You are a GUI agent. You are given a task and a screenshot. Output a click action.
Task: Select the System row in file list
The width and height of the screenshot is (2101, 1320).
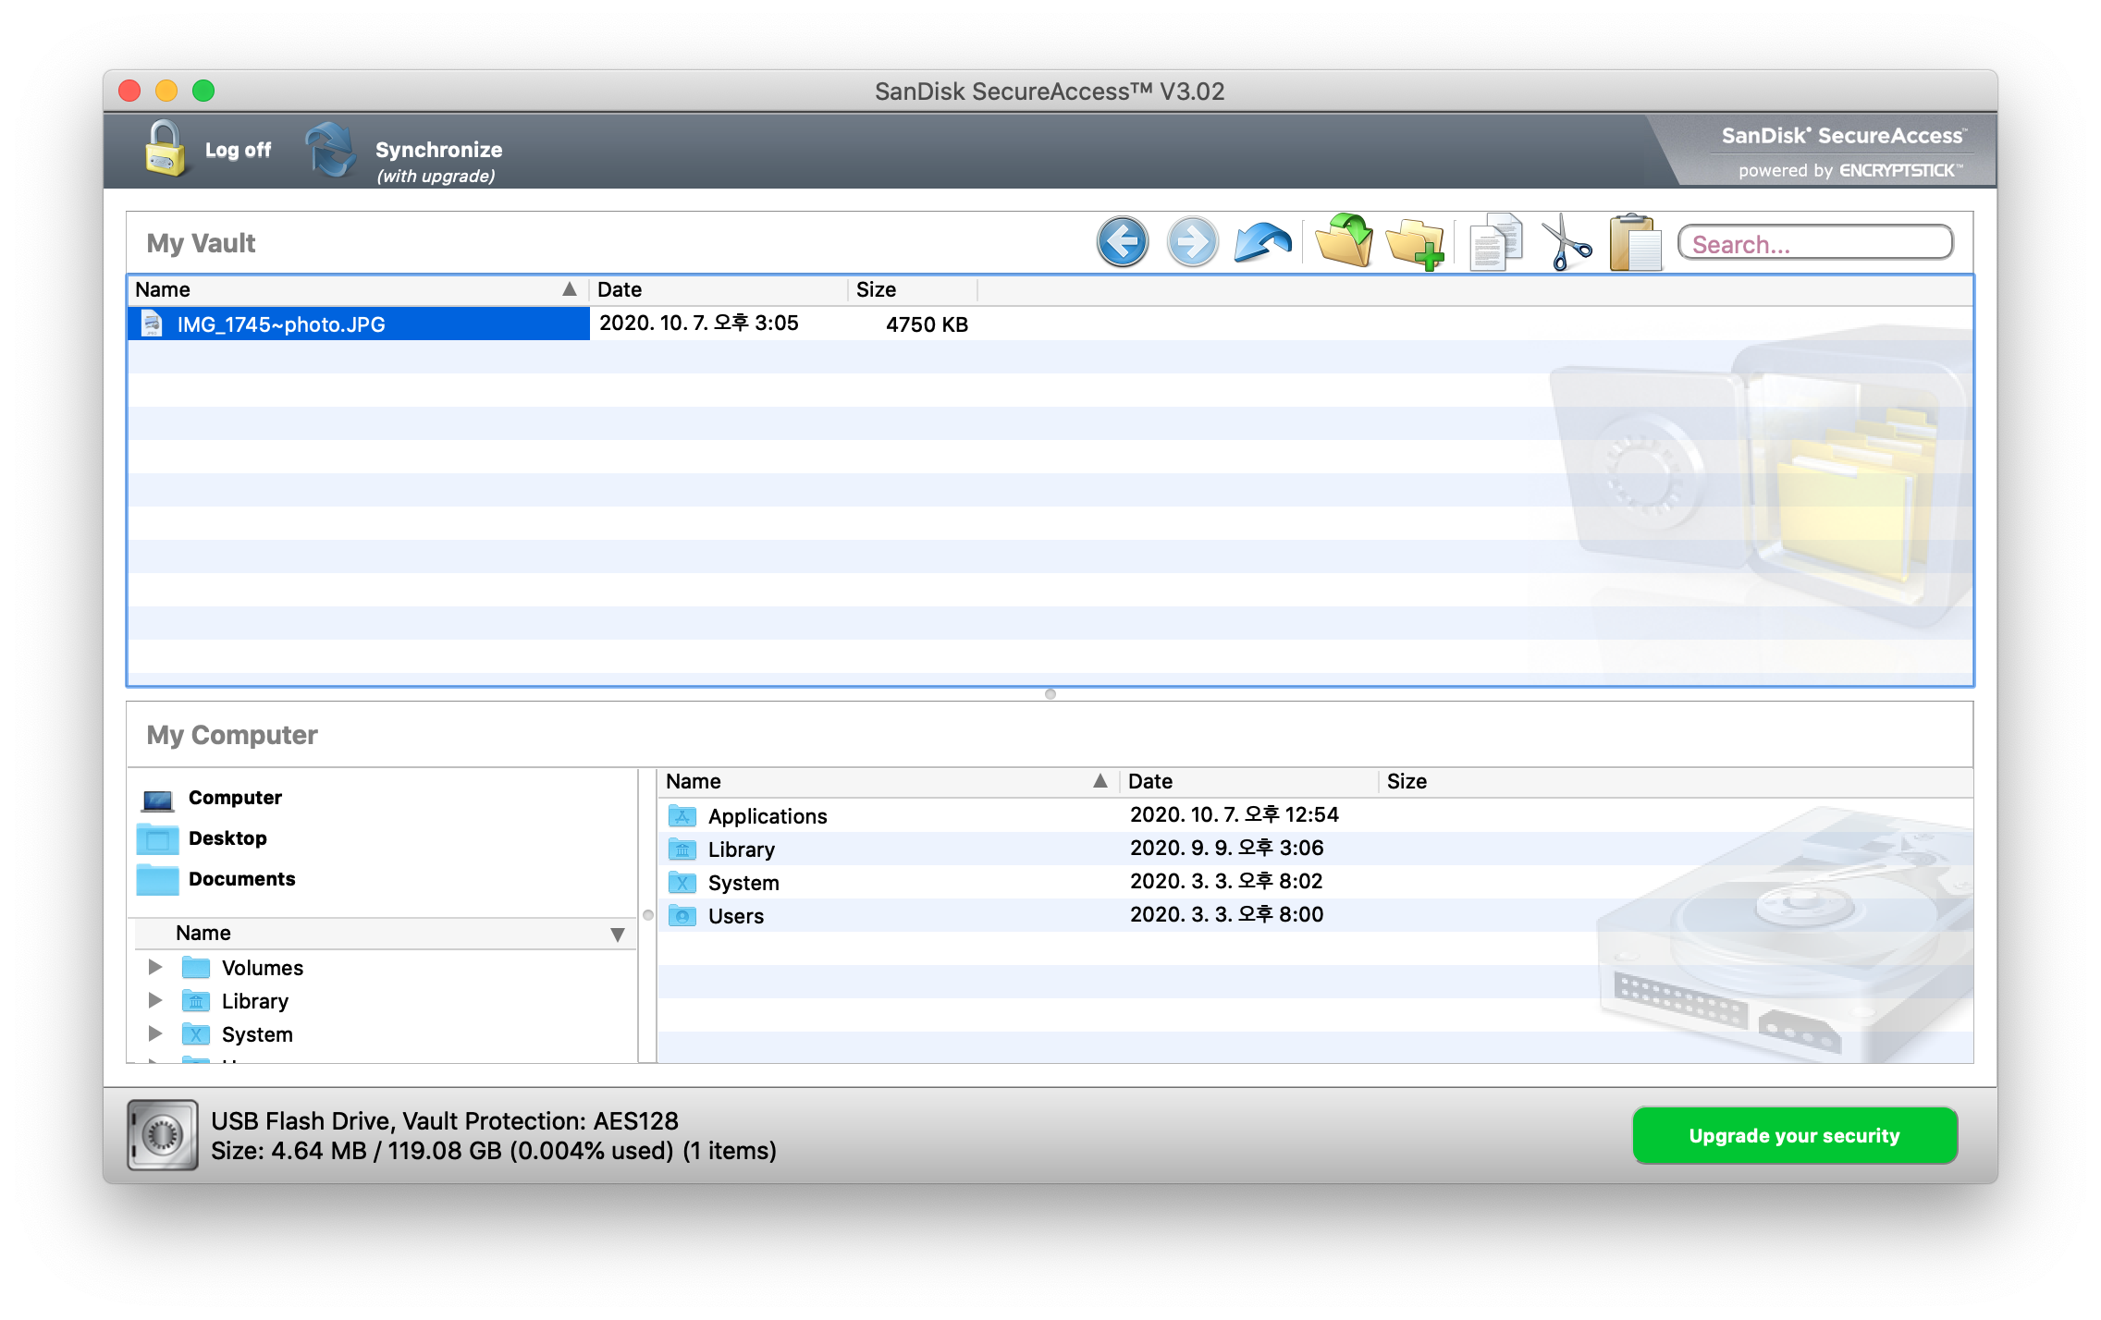point(1315,882)
